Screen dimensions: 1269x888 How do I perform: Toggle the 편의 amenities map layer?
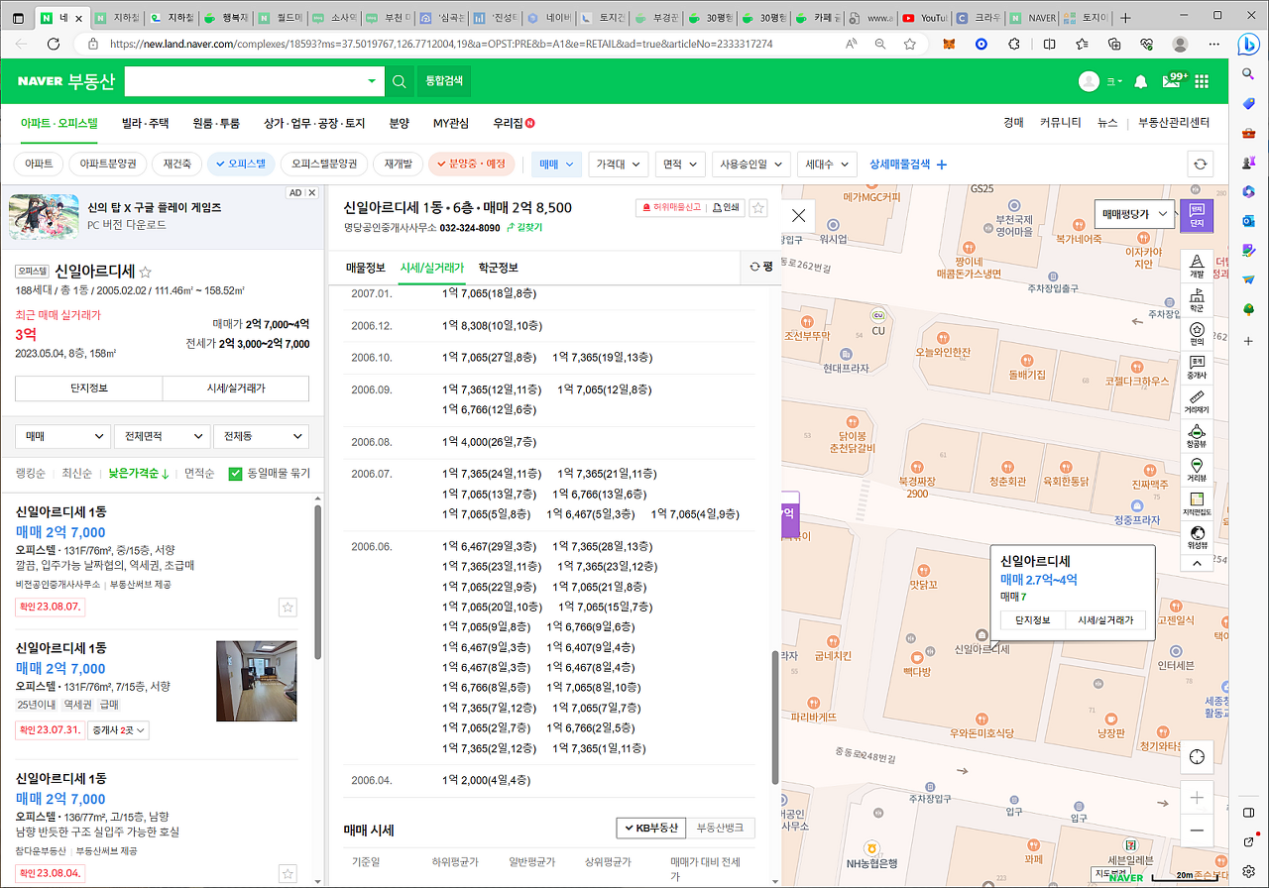point(1197,334)
